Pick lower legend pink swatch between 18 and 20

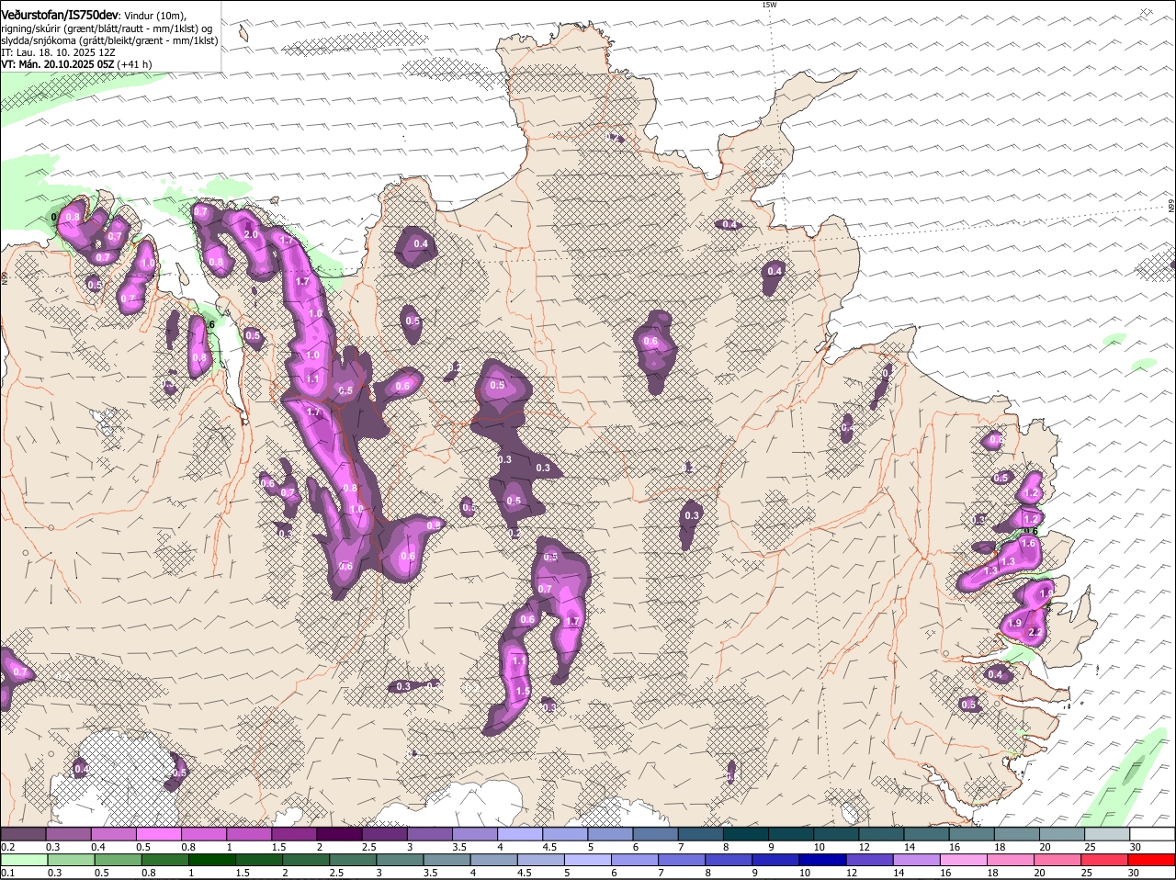pos(1011,861)
